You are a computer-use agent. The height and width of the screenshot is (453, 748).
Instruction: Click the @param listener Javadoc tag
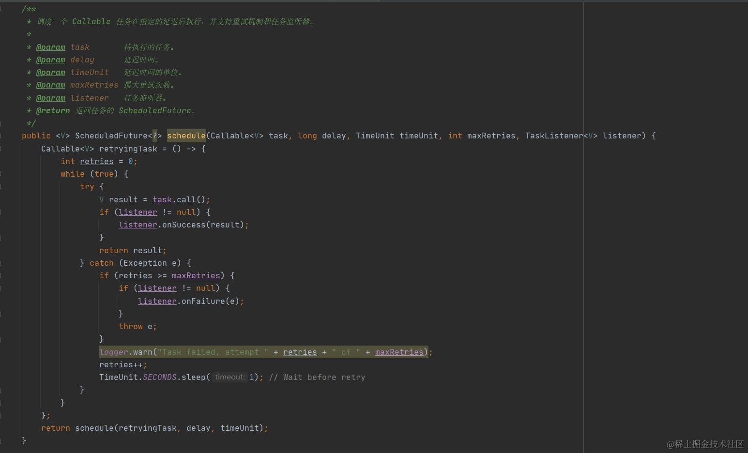(x=51, y=98)
